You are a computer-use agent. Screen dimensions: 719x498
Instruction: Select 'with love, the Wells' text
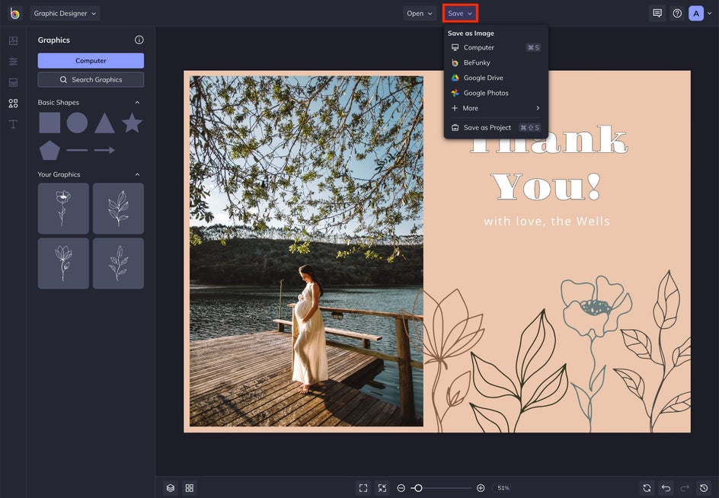[x=547, y=222]
